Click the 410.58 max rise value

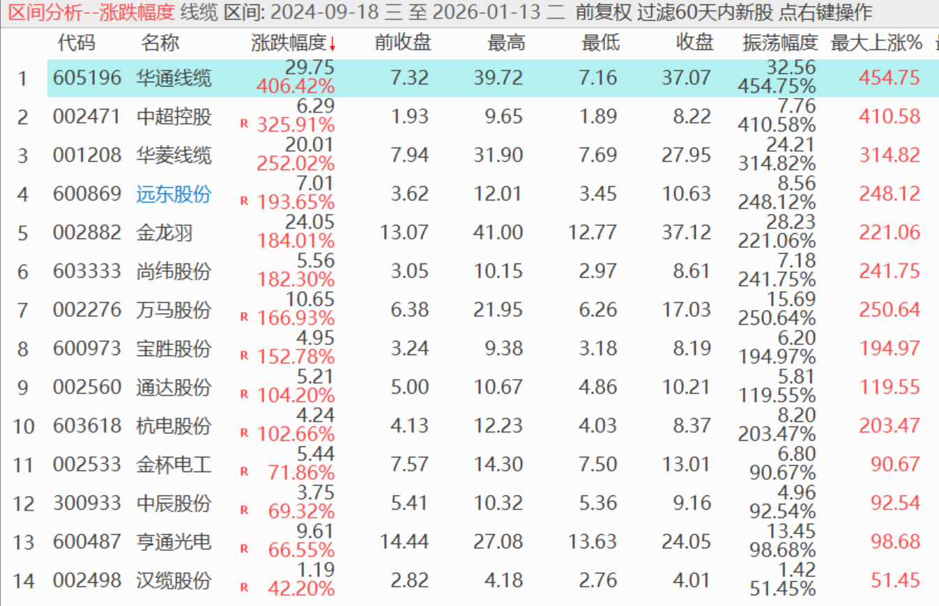pyautogui.click(x=890, y=116)
